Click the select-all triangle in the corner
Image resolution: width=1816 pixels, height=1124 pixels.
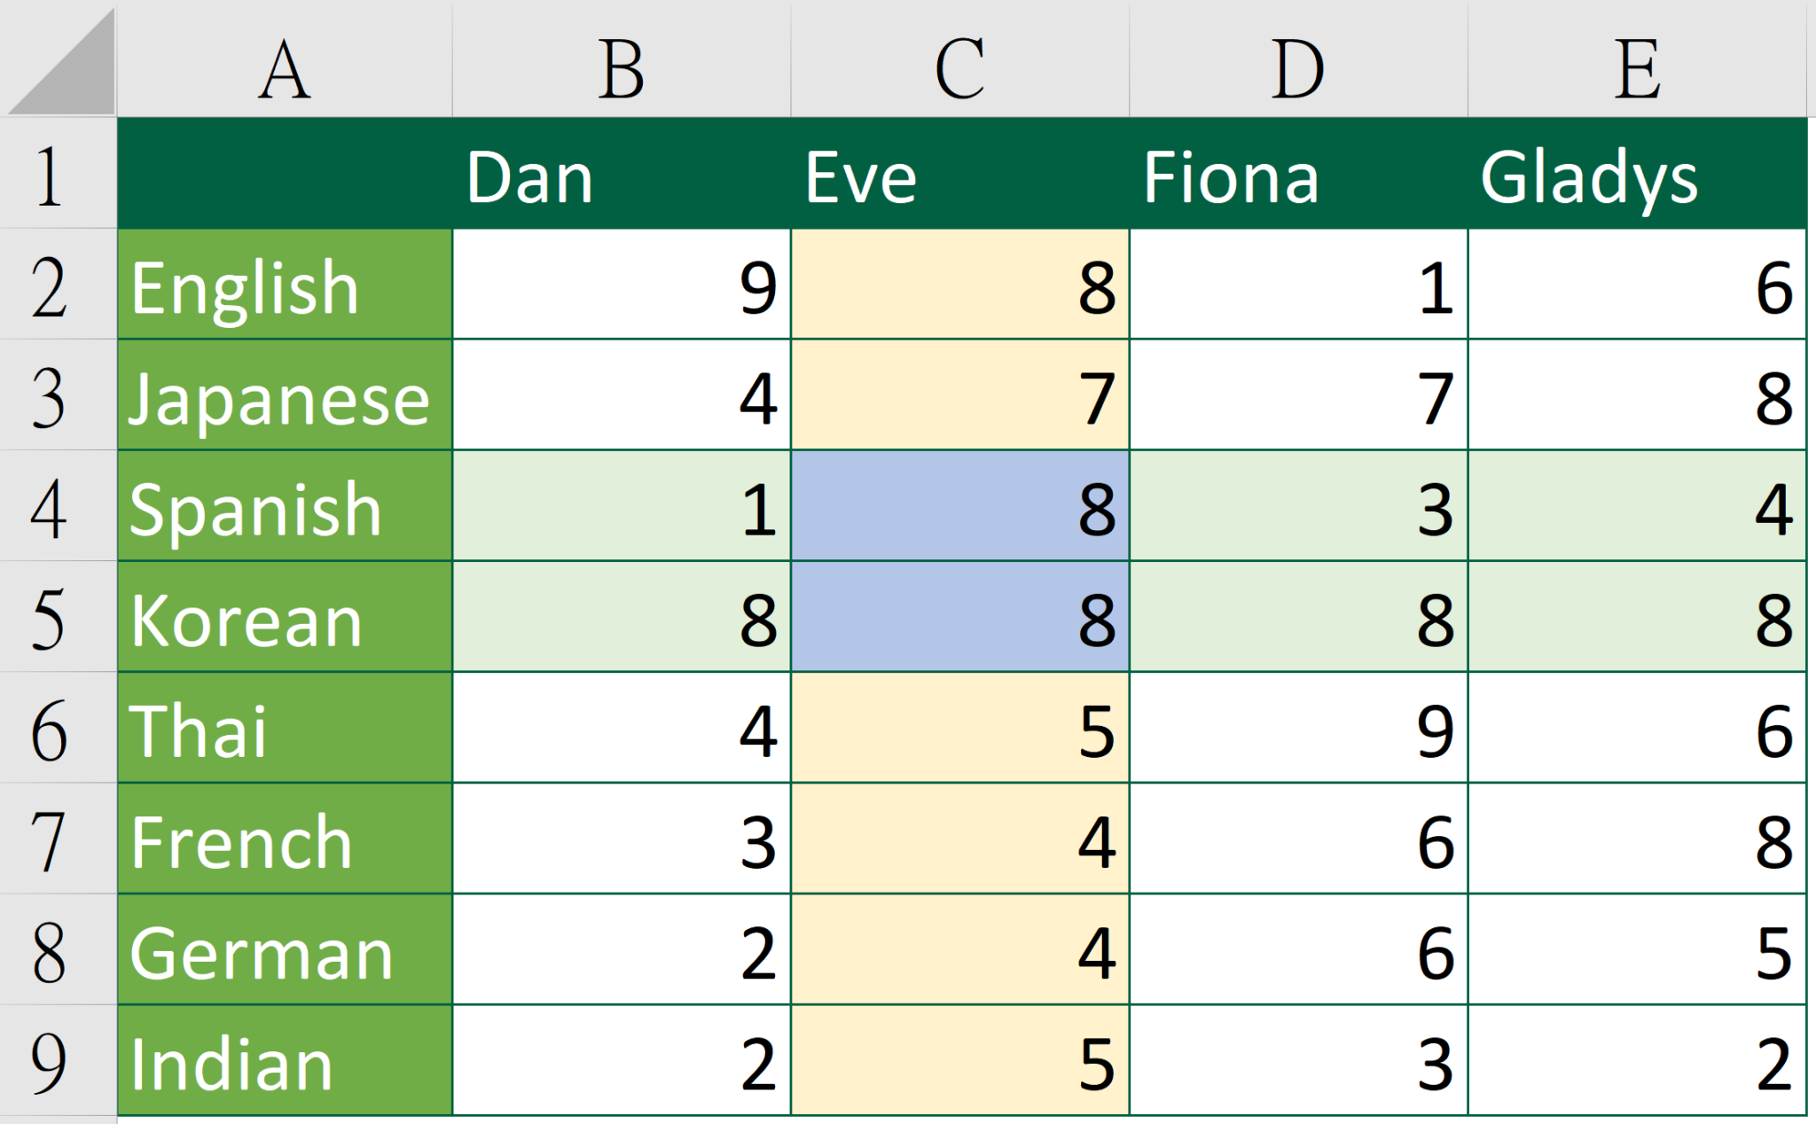click(x=58, y=58)
